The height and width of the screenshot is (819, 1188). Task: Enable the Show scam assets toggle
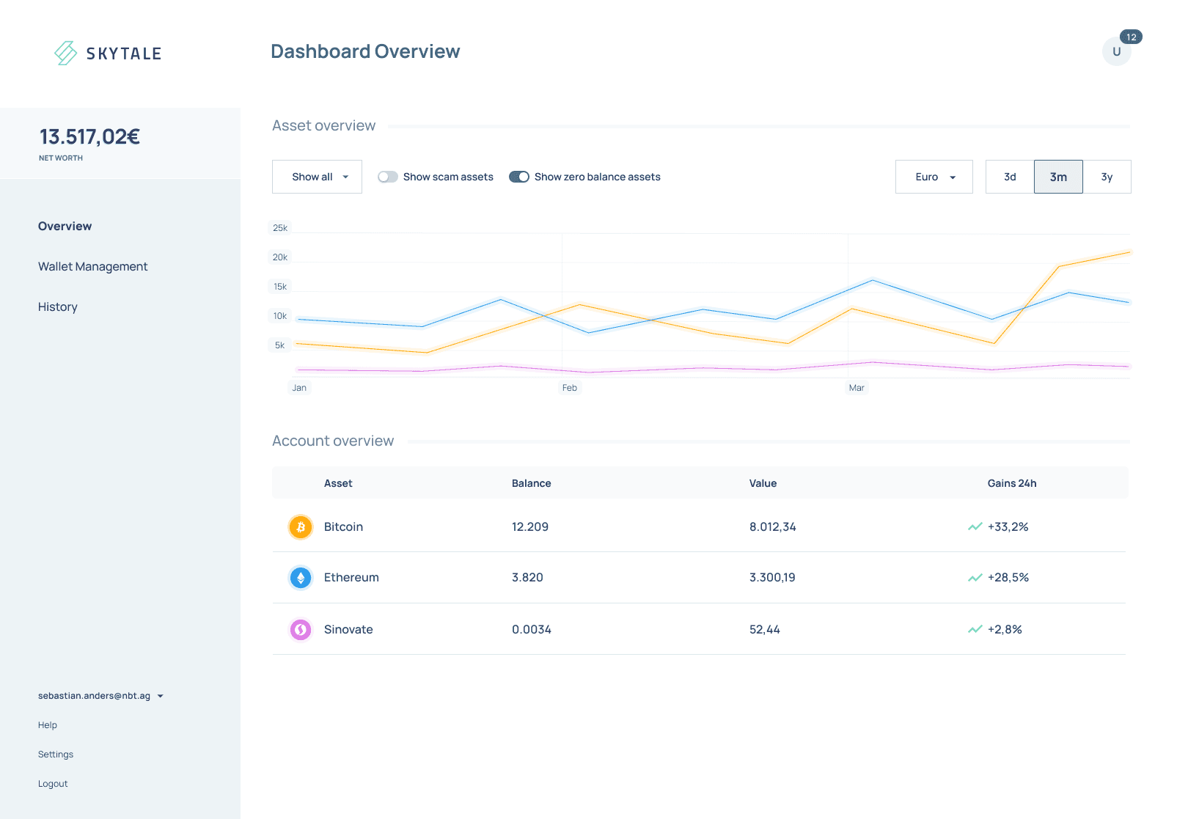coord(388,177)
